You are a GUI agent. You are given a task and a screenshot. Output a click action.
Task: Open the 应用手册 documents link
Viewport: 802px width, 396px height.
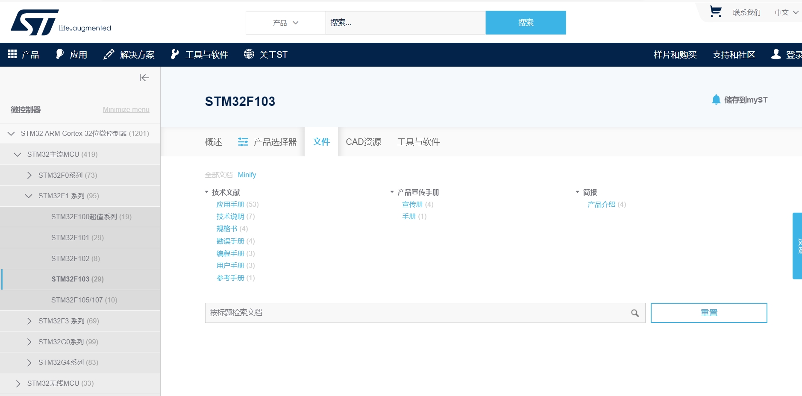click(x=230, y=205)
